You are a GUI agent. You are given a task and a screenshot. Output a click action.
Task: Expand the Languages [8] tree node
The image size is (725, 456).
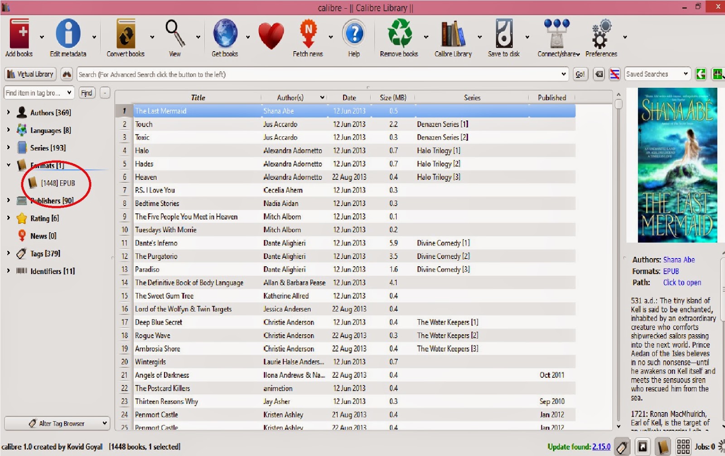8,130
